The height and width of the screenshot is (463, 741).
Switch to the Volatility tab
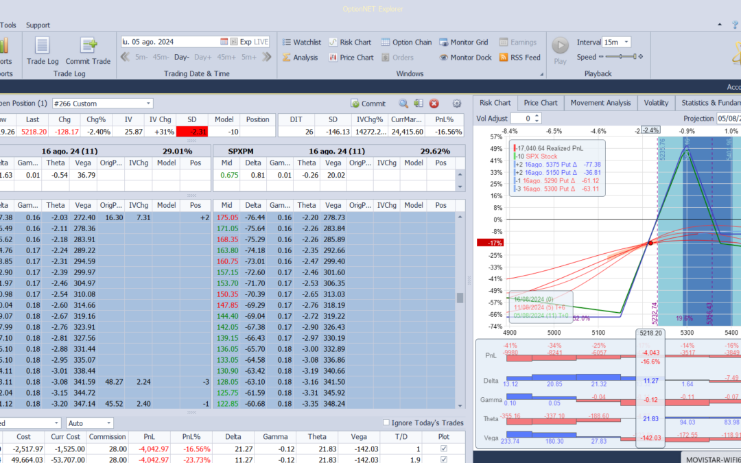pyautogui.click(x=656, y=102)
